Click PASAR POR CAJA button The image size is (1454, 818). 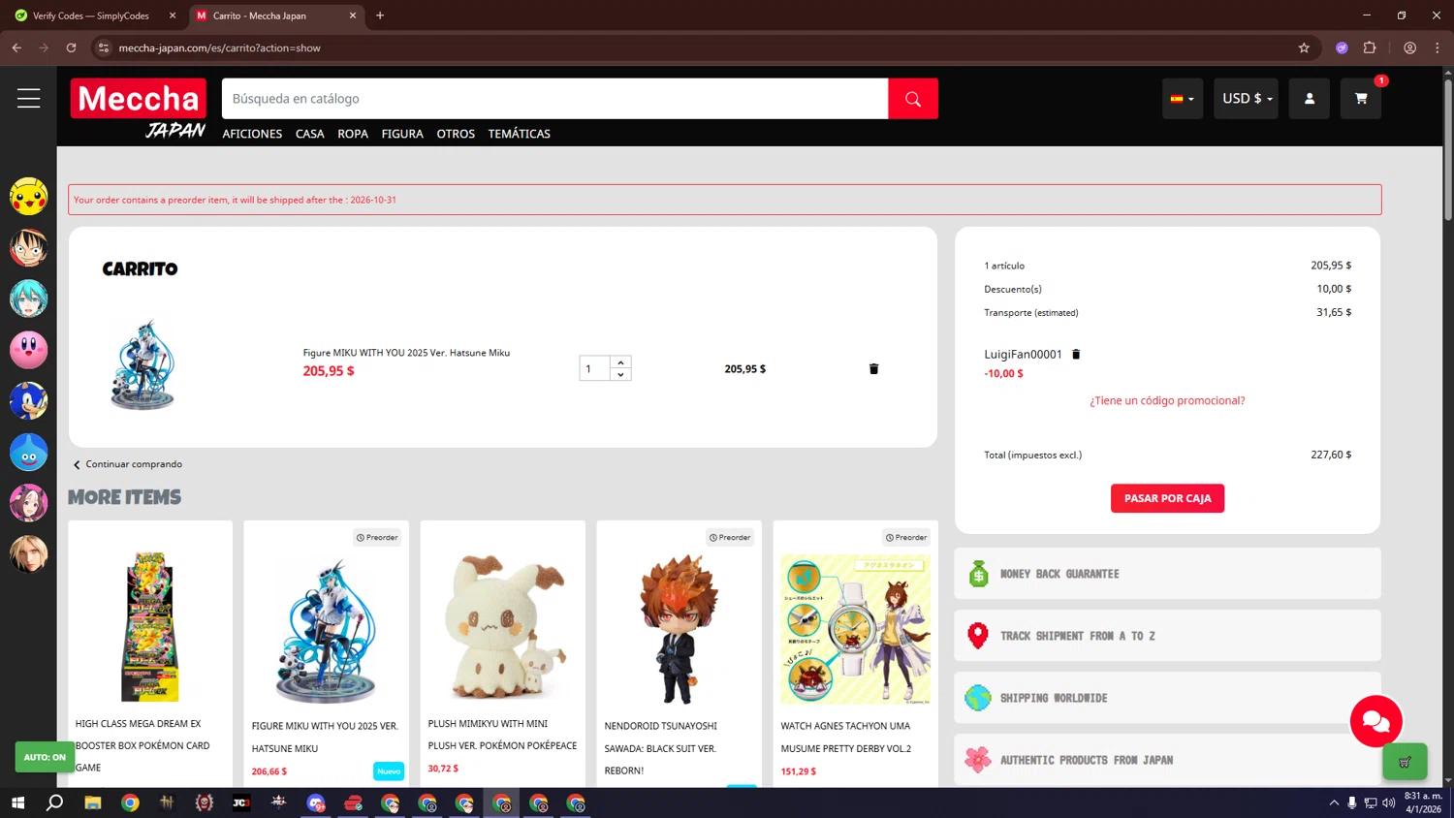pos(1167,498)
